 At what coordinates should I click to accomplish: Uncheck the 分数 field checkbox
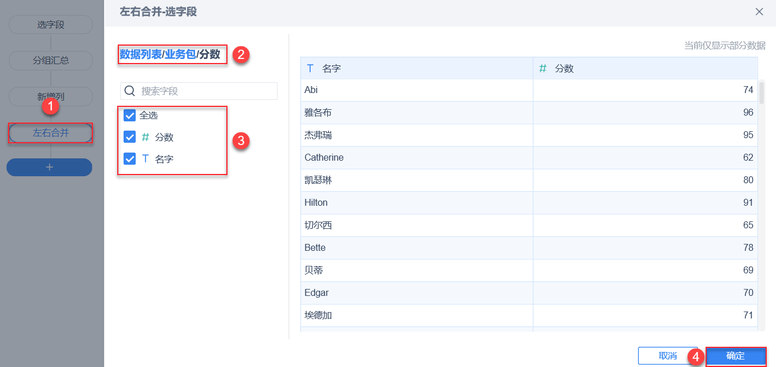(x=130, y=137)
